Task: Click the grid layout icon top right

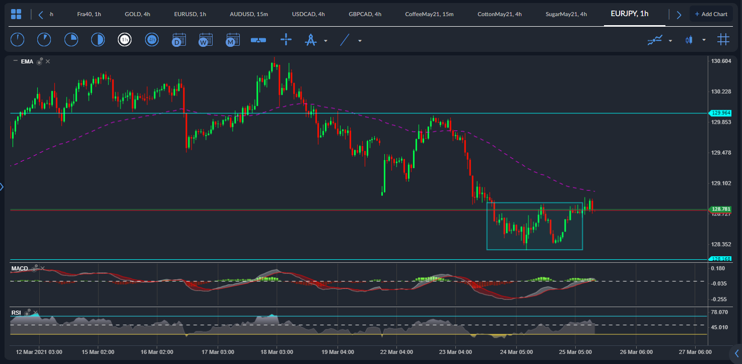Action: pyautogui.click(x=723, y=39)
